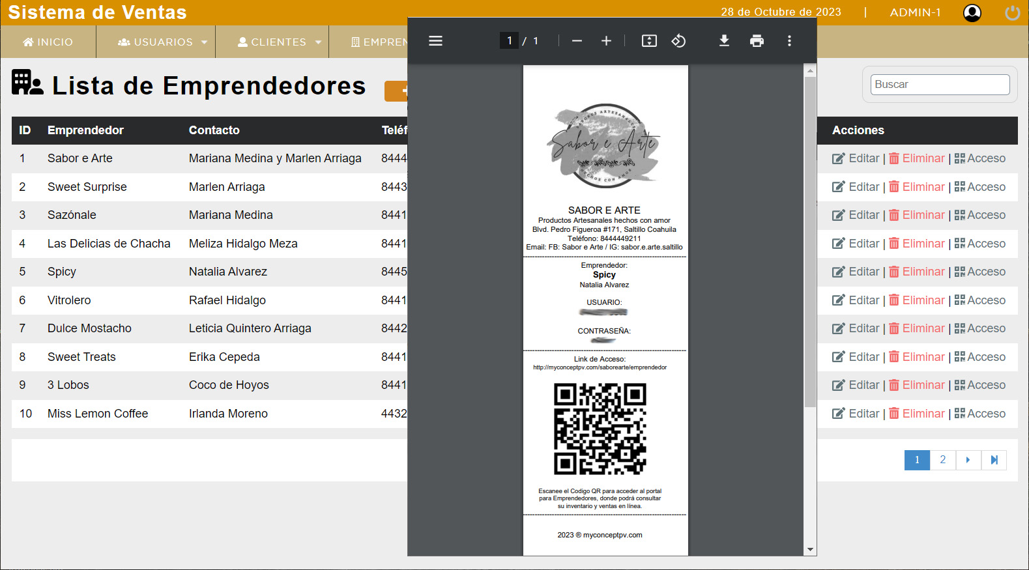Click the ID column header
This screenshot has width=1029, height=570.
coord(25,130)
